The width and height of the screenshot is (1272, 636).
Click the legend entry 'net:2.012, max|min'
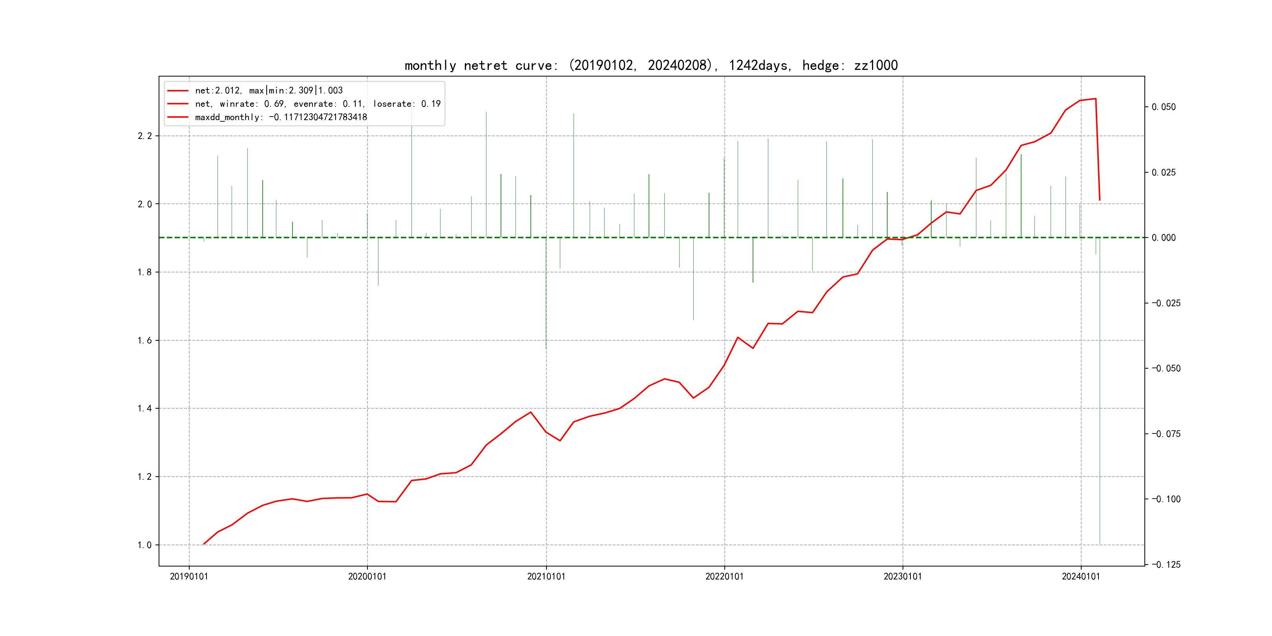269,90
